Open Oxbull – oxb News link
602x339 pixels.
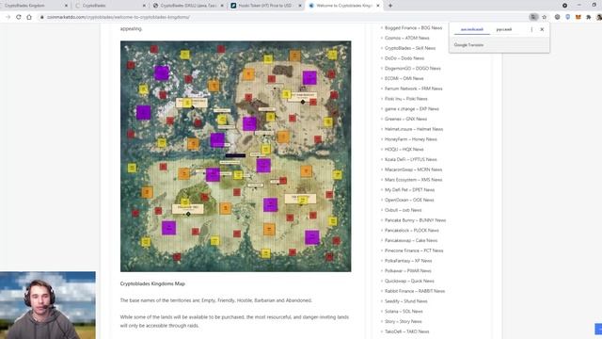(404, 210)
